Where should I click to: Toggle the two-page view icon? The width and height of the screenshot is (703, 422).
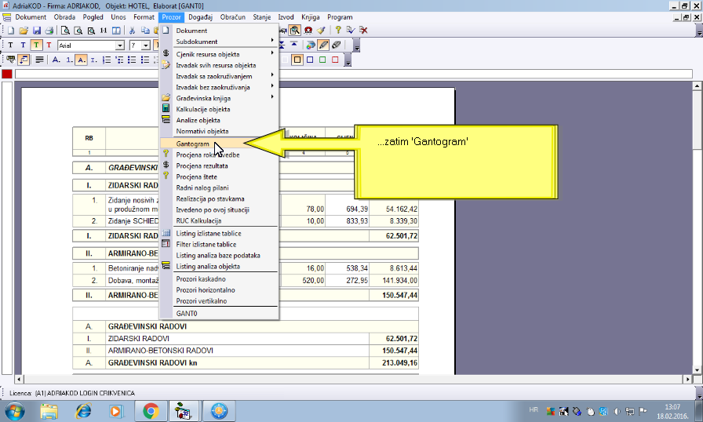(x=116, y=31)
